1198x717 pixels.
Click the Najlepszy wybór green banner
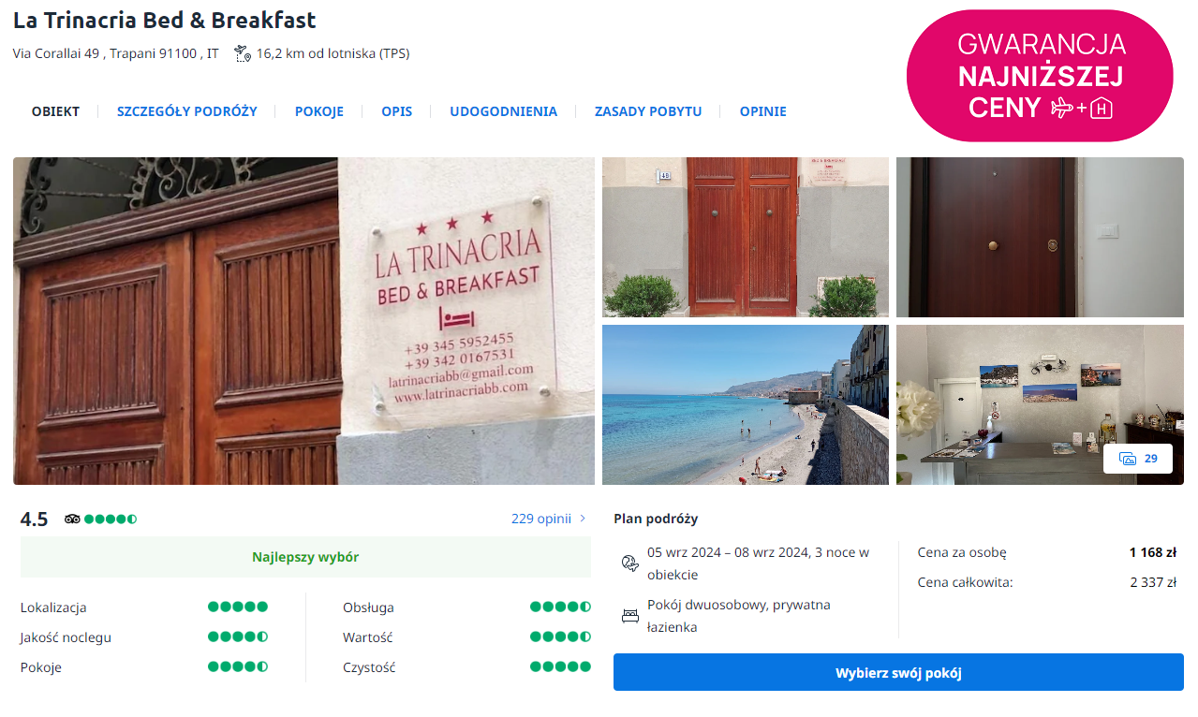coord(305,557)
